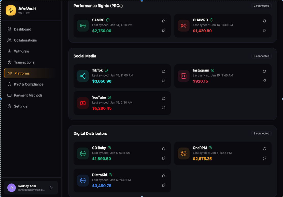The image size is (283, 197).
Task: Open the Dashboard page
Action: [x=22, y=29]
